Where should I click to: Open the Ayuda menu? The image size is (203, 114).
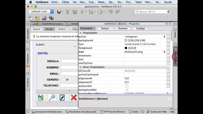point(168,2)
